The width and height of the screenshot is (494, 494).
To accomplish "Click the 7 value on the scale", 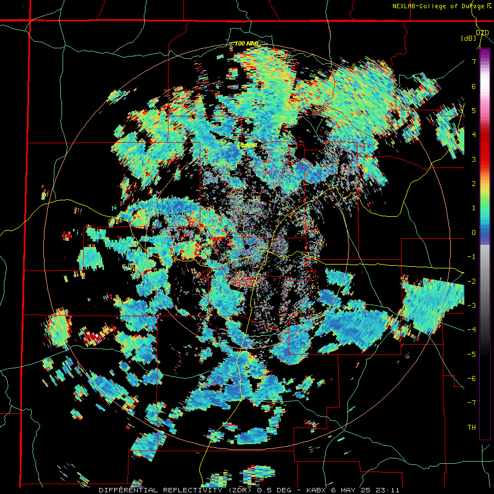I will click(x=474, y=61).
